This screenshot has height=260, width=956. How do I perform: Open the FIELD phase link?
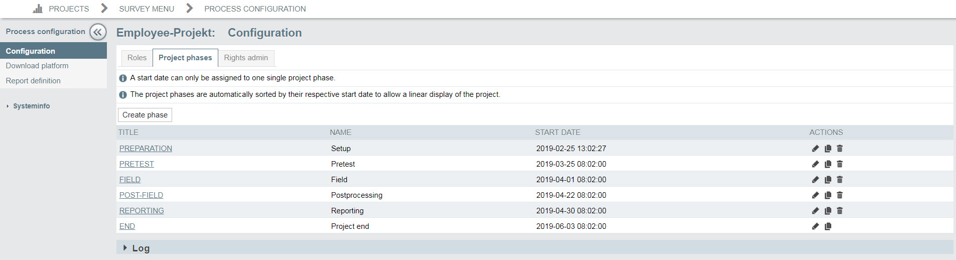click(x=130, y=180)
